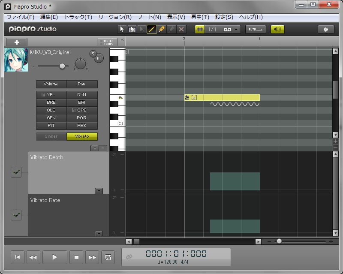Click the rewind button
The image size is (343, 274).
click(33, 257)
